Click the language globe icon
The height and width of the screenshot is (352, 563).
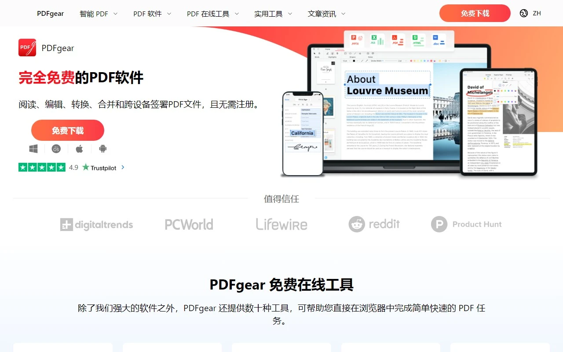(x=524, y=13)
